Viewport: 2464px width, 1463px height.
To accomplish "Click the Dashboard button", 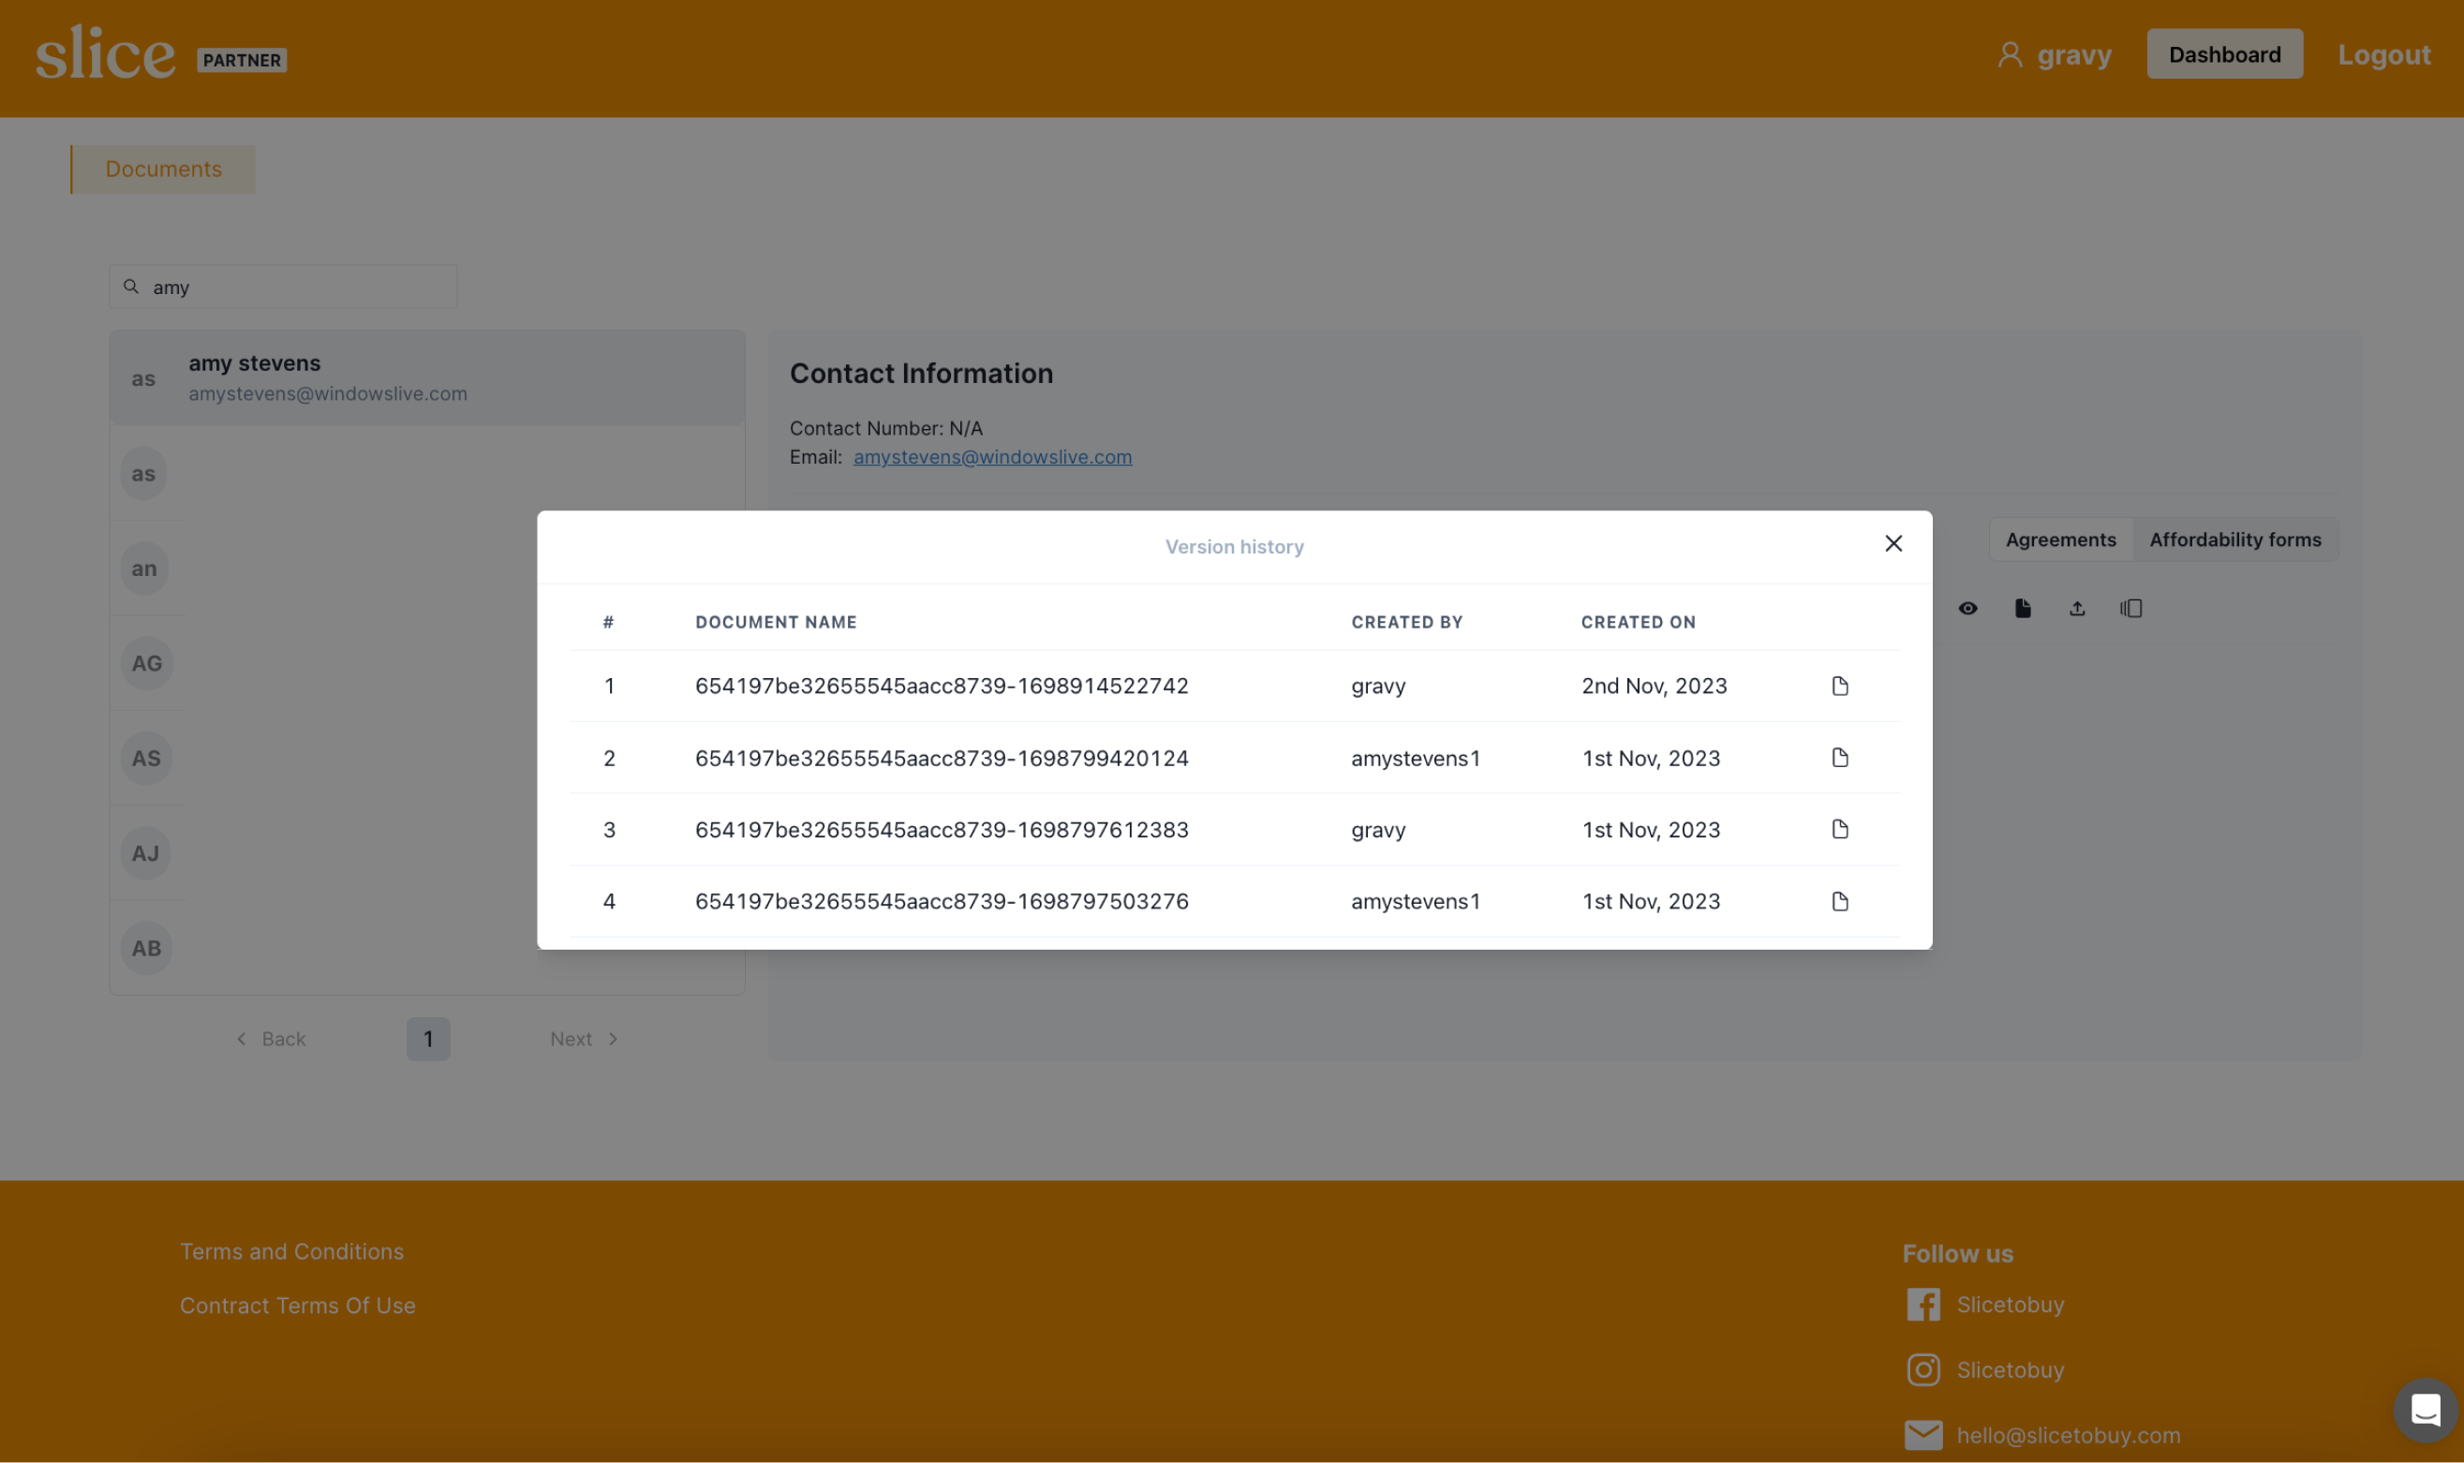I will point(2223,55).
